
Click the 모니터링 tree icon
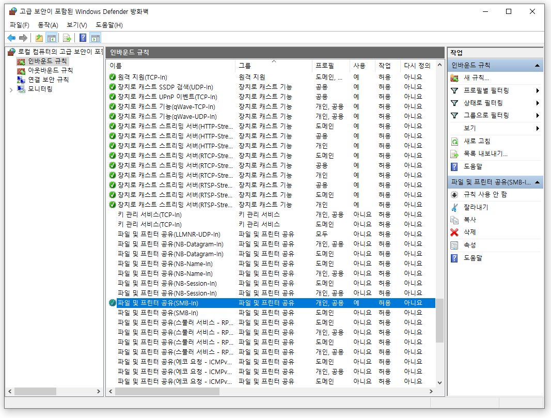(21, 89)
